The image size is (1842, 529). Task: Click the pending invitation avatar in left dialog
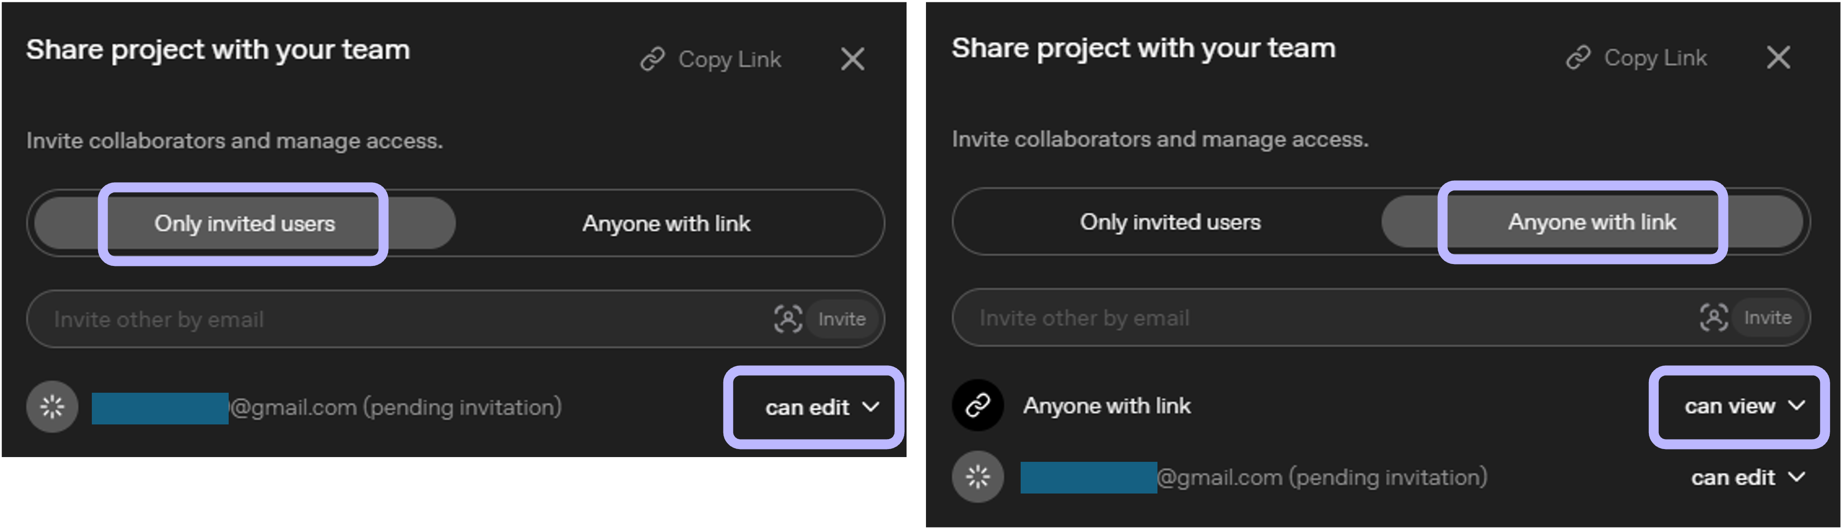point(52,407)
